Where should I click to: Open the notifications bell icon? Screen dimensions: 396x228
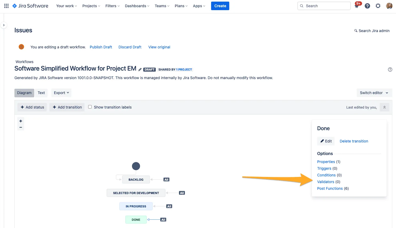click(357, 6)
